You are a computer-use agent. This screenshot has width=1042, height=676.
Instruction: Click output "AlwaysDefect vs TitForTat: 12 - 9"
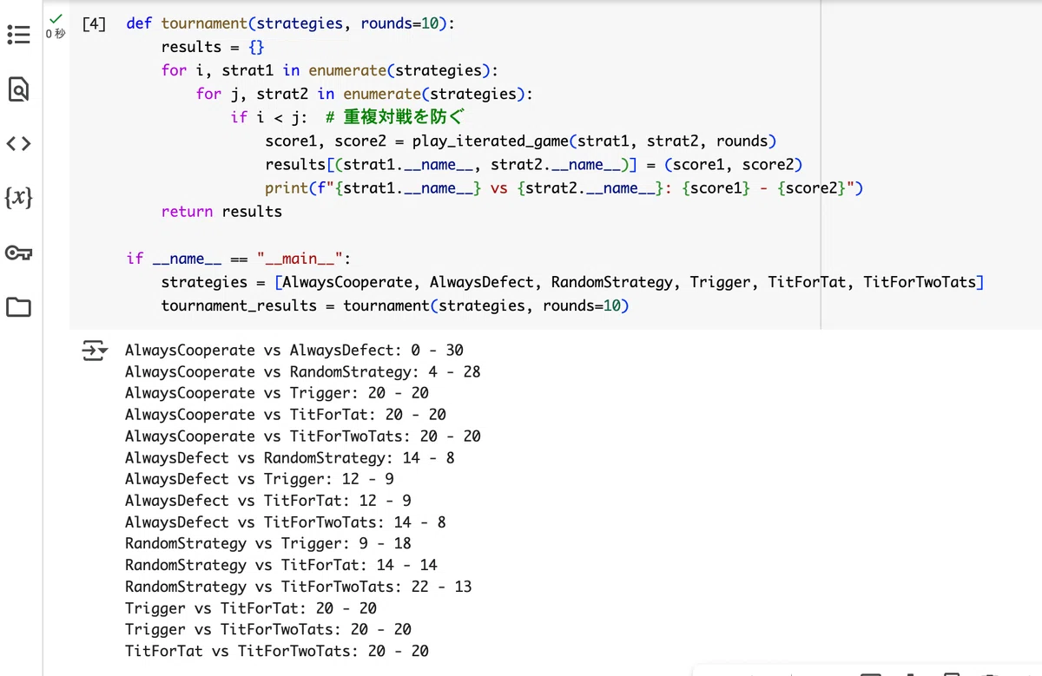(x=268, y=501)
